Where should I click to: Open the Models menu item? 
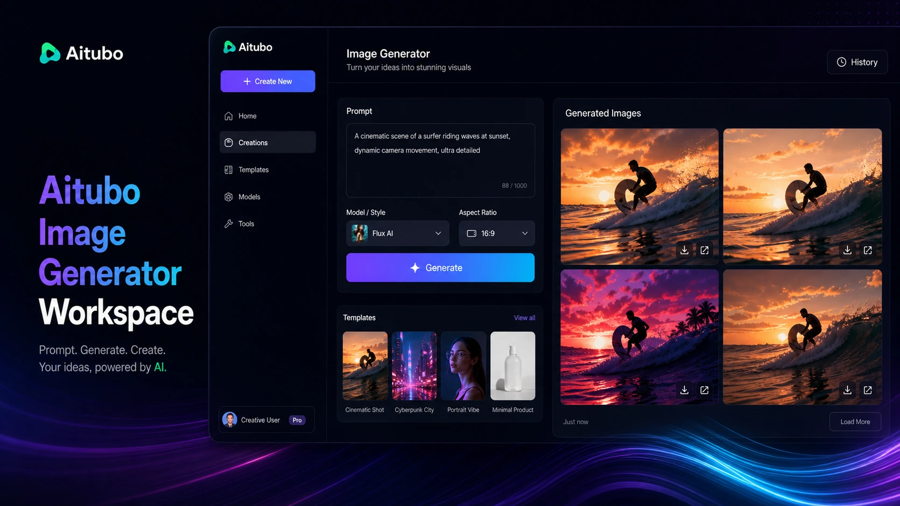click(268, 197)
